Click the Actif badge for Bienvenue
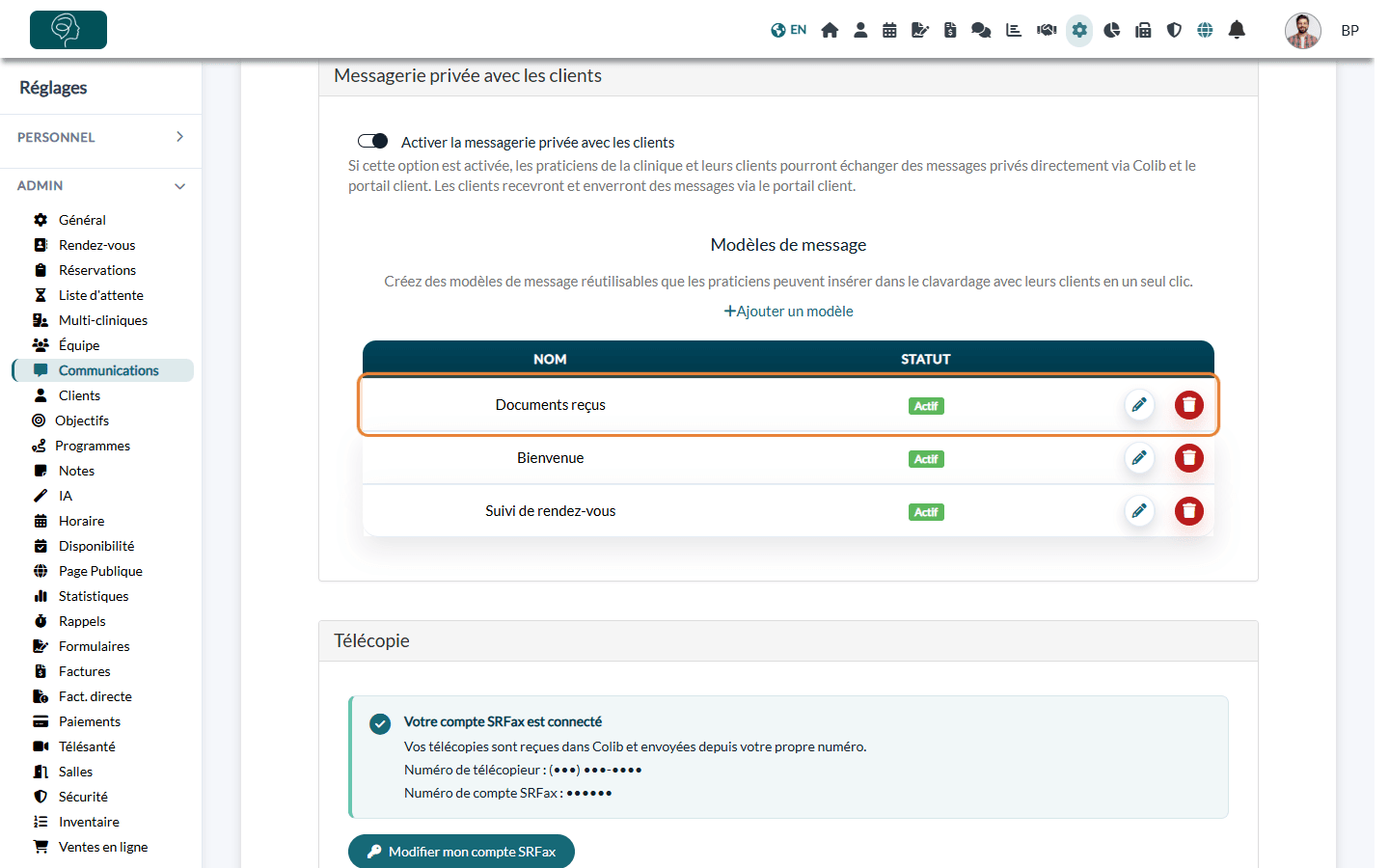 [x=926, y=459]
